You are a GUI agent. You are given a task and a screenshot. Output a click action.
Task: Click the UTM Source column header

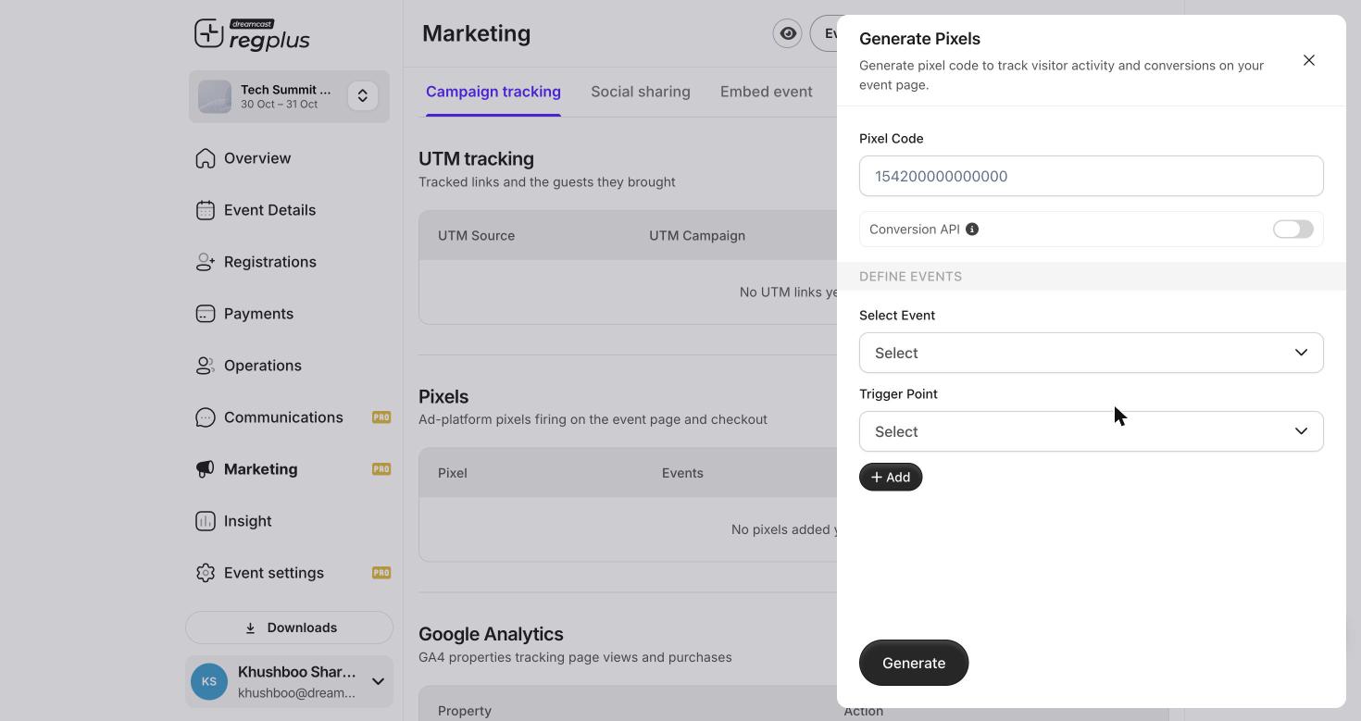(x=476, y=236)
